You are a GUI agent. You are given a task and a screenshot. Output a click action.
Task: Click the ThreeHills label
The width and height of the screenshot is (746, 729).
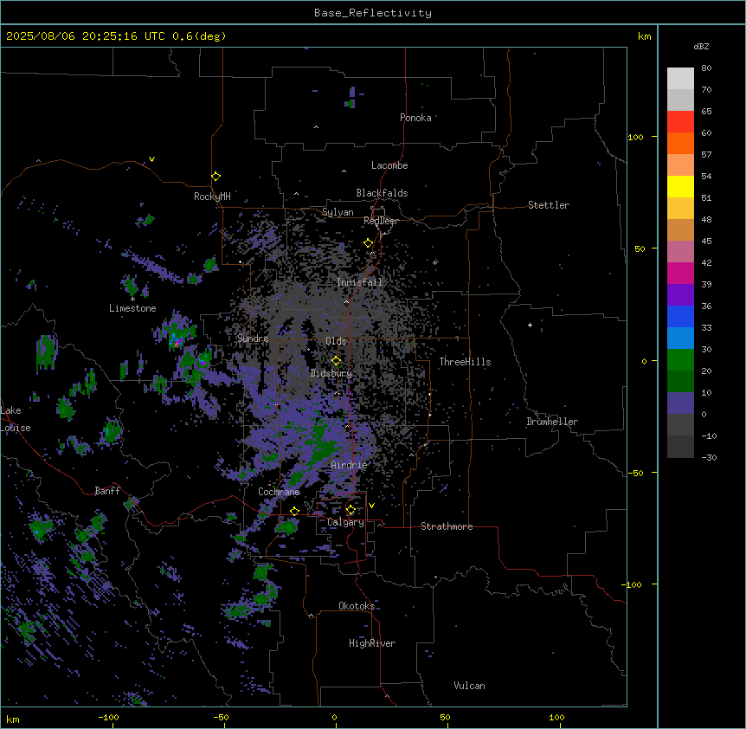coord(465,362)
